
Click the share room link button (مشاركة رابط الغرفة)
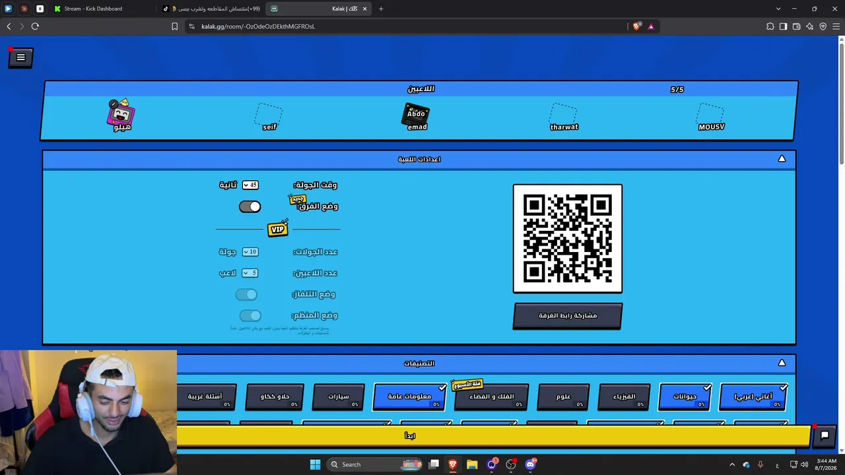(568, 316)
